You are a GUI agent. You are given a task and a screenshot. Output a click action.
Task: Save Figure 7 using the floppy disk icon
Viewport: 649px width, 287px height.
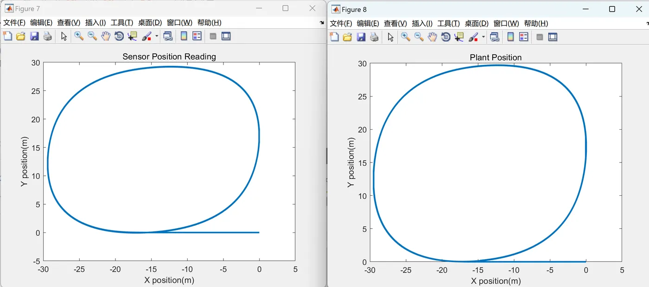(34, 36)
